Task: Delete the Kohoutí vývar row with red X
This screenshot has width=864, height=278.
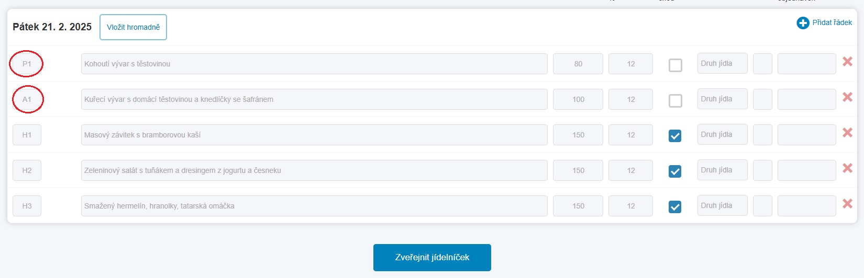Action: 847,62
